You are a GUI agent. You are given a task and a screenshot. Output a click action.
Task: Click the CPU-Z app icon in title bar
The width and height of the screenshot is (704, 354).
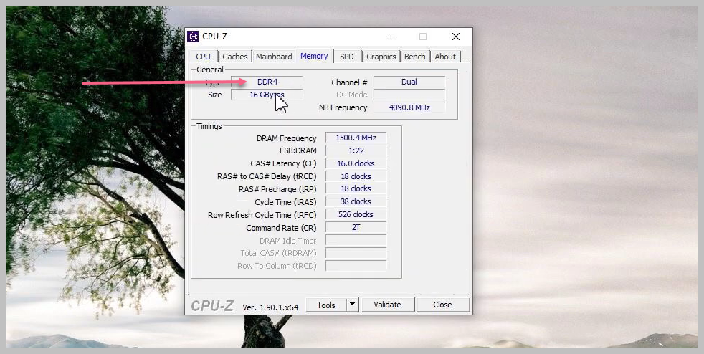pyautogui.click(x=193, y=37)
